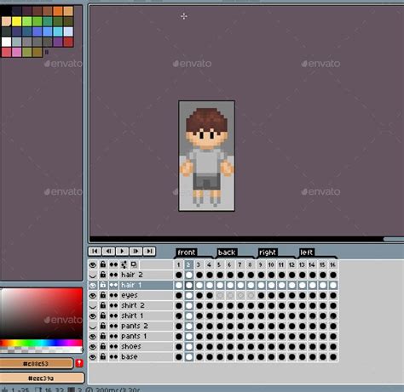Viewport: 404px width, 392px height.
Task: Toggle continuous cels on shirt 1 layer
Action: pyautogui.click(x=113, y=315)
